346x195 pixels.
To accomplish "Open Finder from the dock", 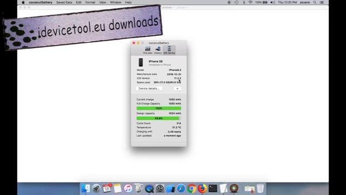I will click(x=85, y=188).
